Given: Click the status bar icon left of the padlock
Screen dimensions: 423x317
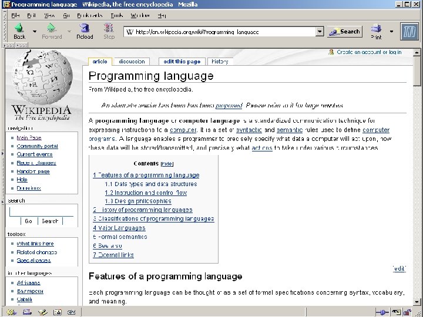Looking at the screenshot, I should coord(396,312).
